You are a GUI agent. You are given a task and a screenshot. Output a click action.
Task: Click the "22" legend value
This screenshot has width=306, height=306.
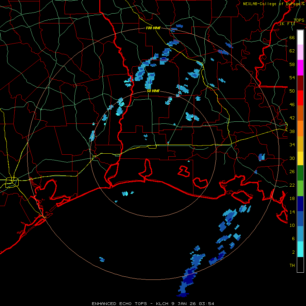pyautogui.click(x=292, y=185)
